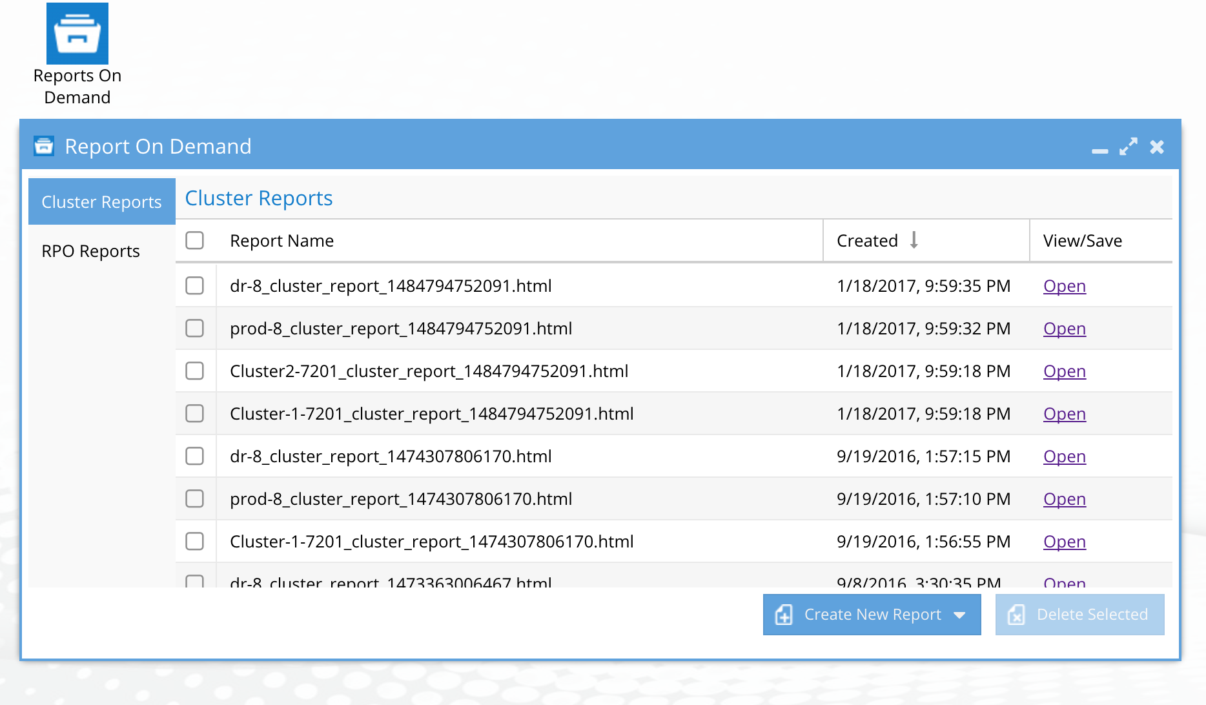This screenshot has height=705, width=1206.
Task: Open the prod-8 report from 1/18/2017
Action: point(1064,329)
